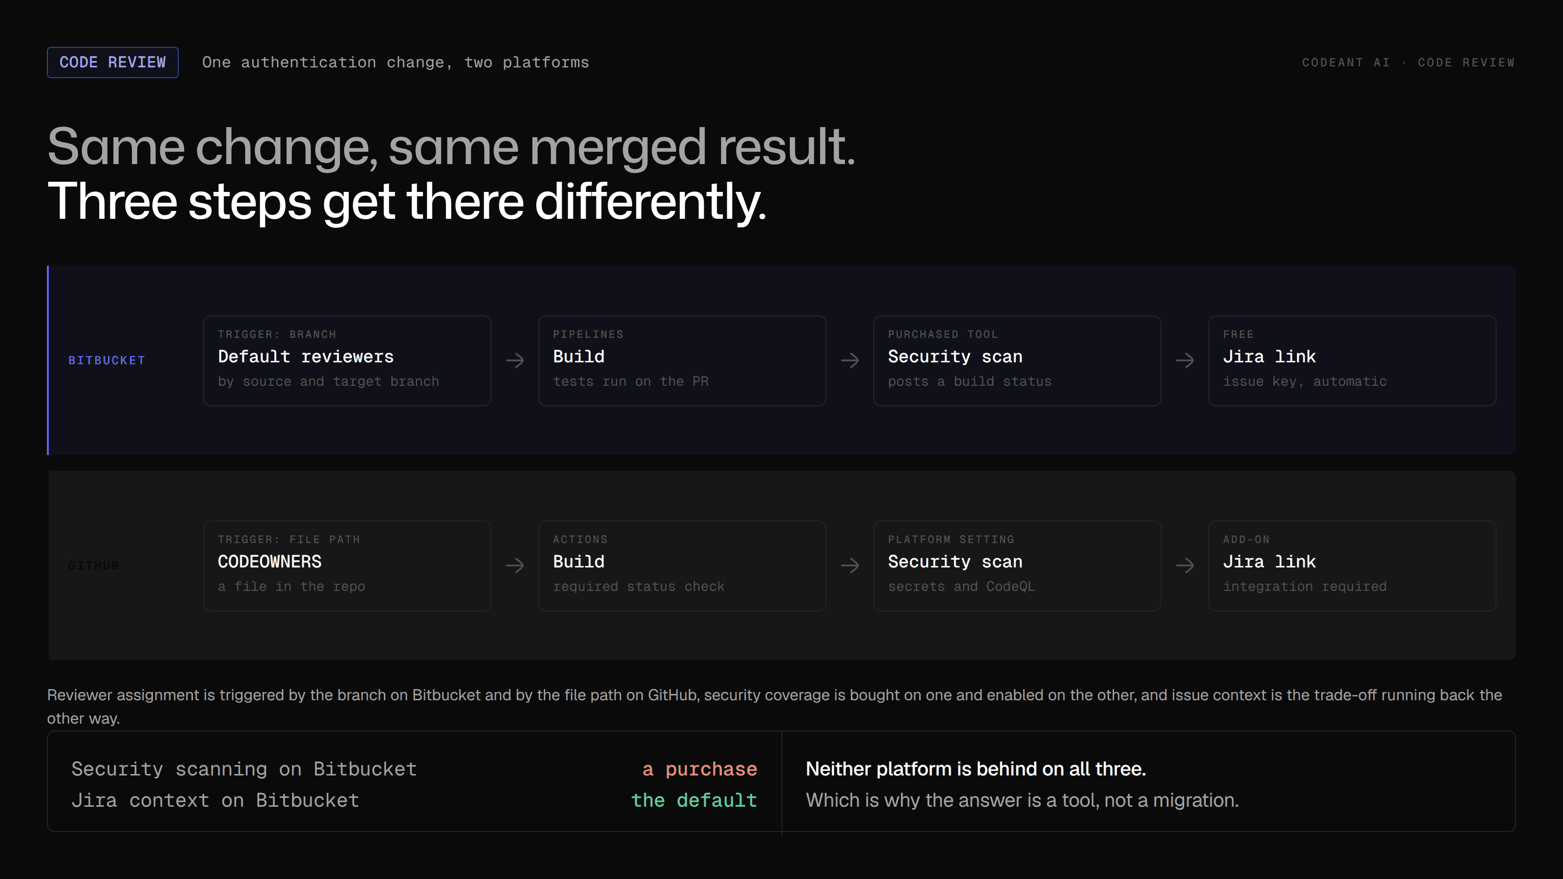This screenshot has width=1563, height=879.
Task: Click the green 'the default' value
Action: click(x=694, y=801)
